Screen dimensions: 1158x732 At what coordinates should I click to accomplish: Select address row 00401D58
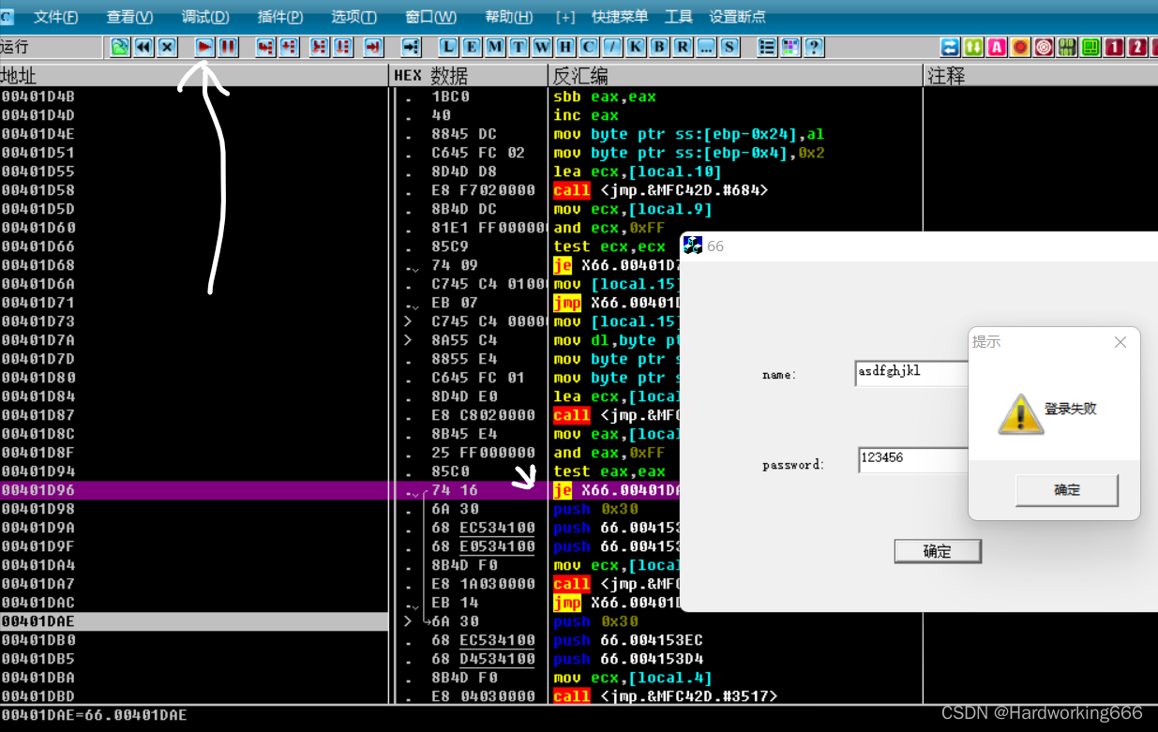tap(194, 190)
